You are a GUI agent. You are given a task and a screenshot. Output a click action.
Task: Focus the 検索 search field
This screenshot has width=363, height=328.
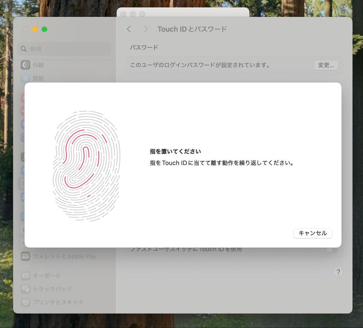click(x=67, y=49)
